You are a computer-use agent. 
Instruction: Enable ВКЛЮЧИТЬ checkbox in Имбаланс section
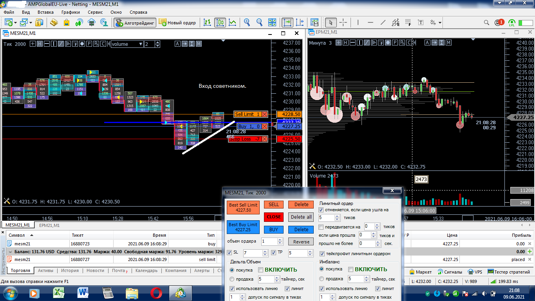click(x=351, y=269)
